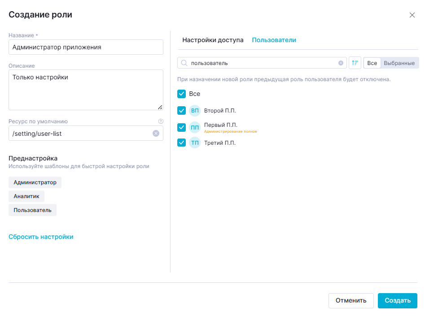This screenshot has height=316, width=425.
Task: Deselect the Первый П.П. user checkbox
Action: (x=181, y=127)
